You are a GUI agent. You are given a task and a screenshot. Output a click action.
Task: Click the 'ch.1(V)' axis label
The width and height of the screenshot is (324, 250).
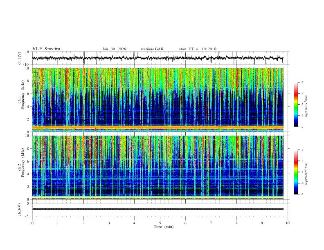coord(20,58)
